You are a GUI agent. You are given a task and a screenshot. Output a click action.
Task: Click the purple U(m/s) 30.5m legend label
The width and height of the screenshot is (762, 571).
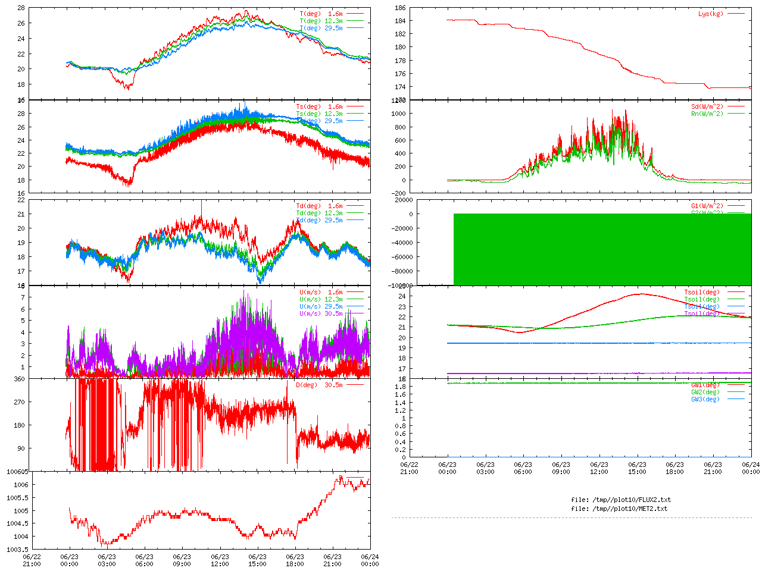tap(321, 313)
